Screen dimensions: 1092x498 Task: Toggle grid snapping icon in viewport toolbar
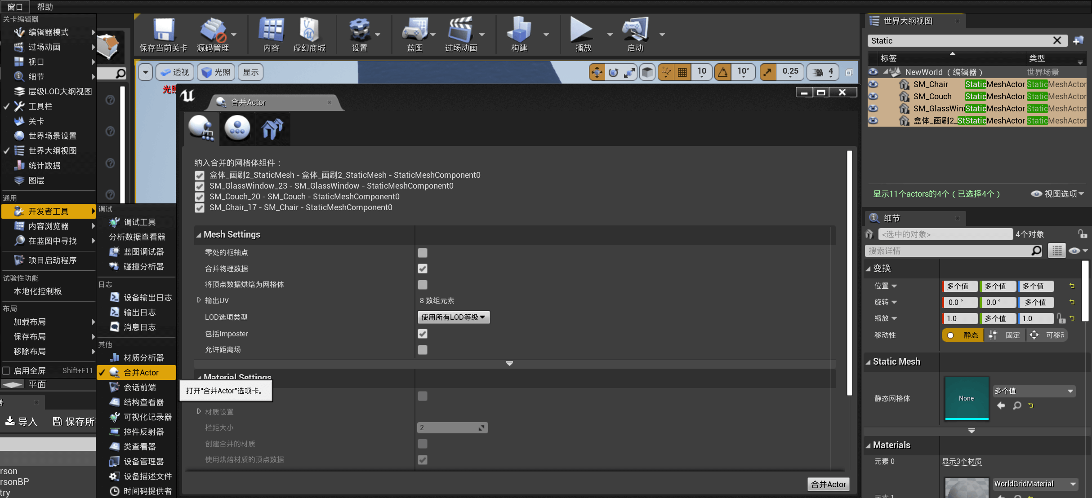682,72
